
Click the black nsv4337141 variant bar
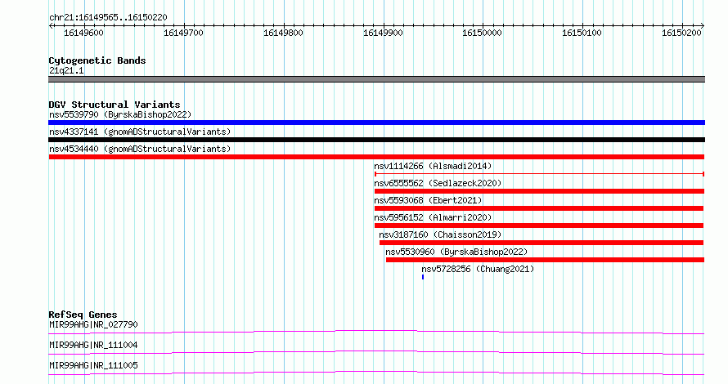(x=376, y=140)
